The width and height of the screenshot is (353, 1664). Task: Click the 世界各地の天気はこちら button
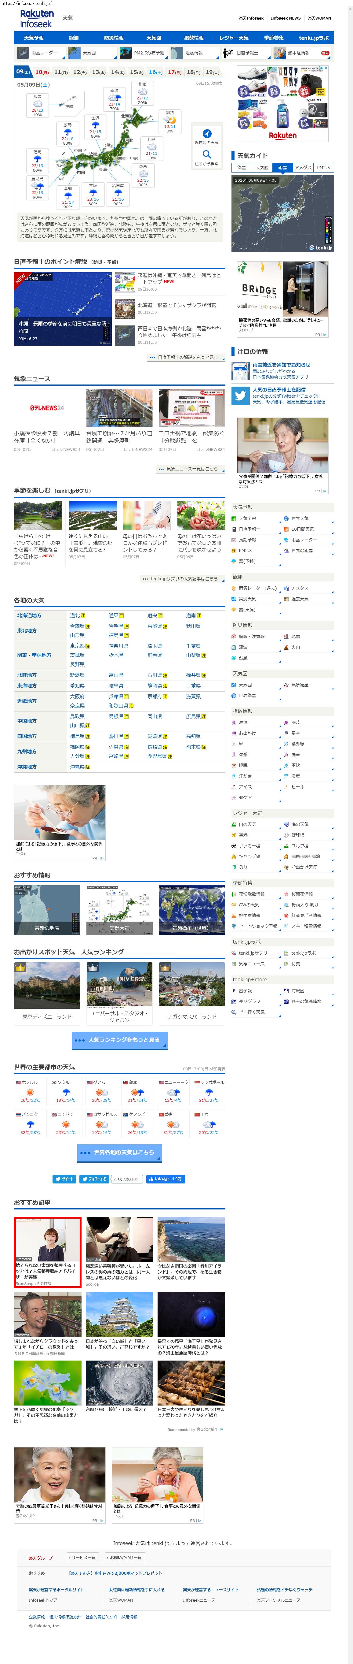pos(119,1152)
